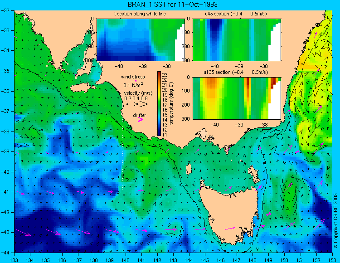Click the "drifter" legend label

(140, 115)
